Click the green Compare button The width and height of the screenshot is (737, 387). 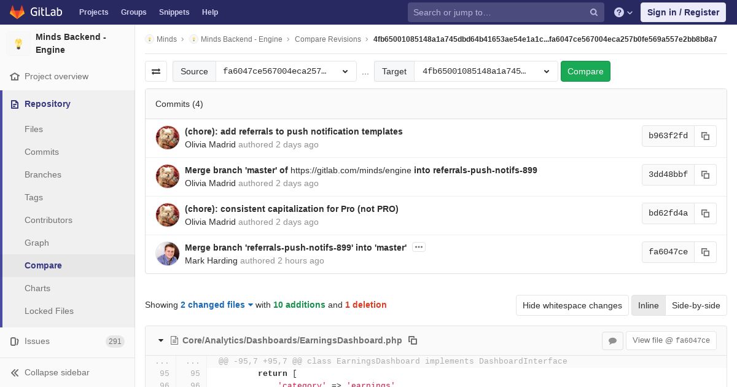pos(585,71)
